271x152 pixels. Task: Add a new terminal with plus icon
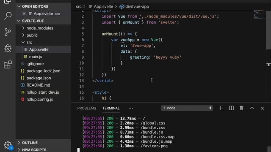[221, 108]
